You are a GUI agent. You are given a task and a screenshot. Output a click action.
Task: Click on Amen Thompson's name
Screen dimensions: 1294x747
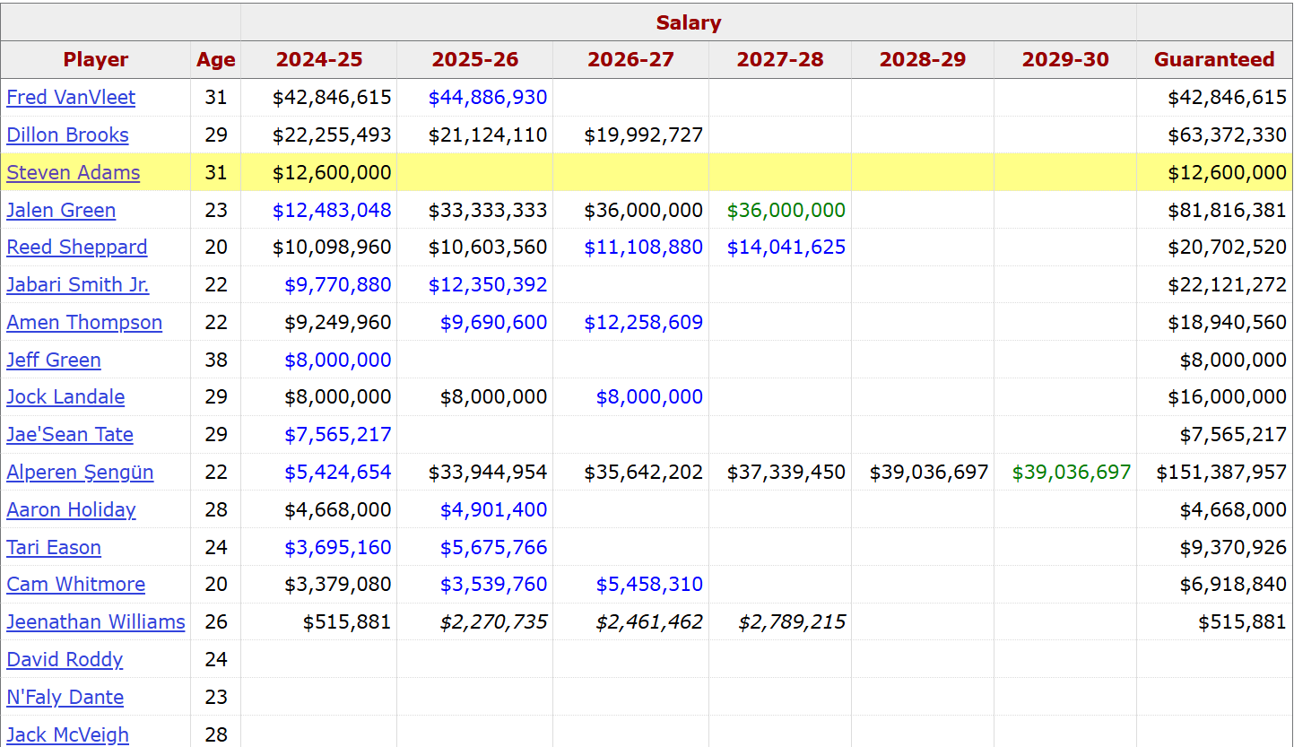tap(84, 322)
